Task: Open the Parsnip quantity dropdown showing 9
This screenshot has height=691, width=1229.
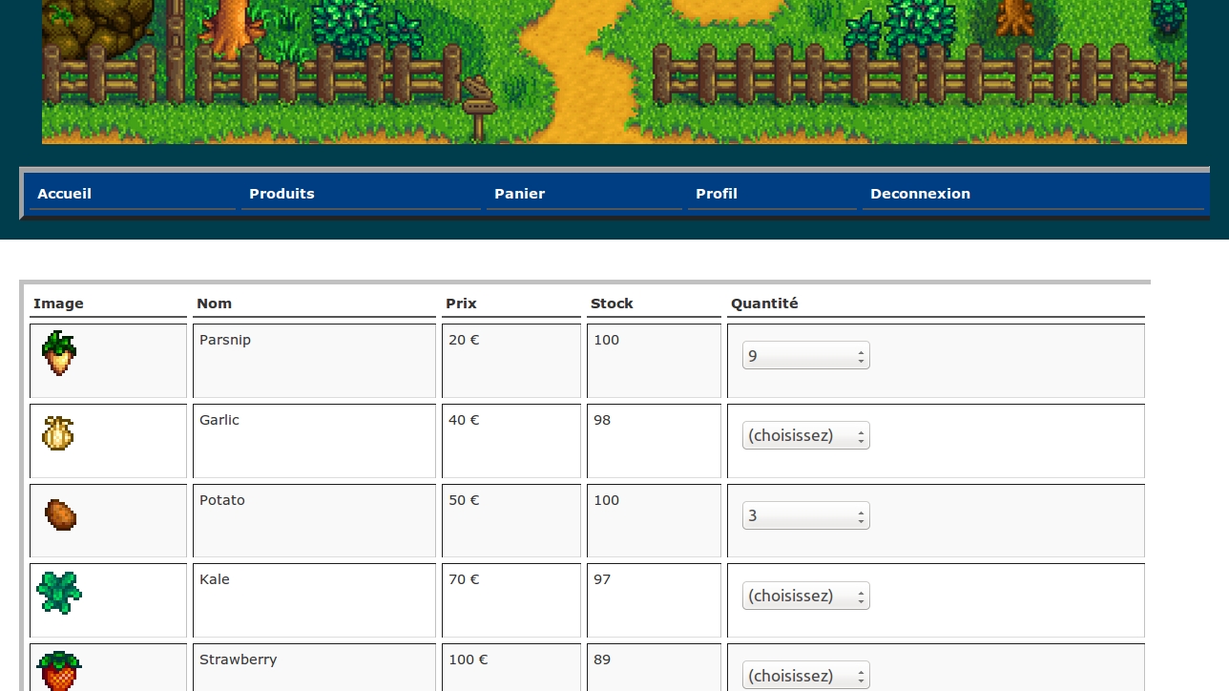Action: tap(806, 356)
